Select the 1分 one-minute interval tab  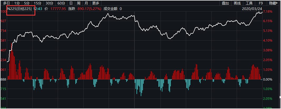(17, 3)
